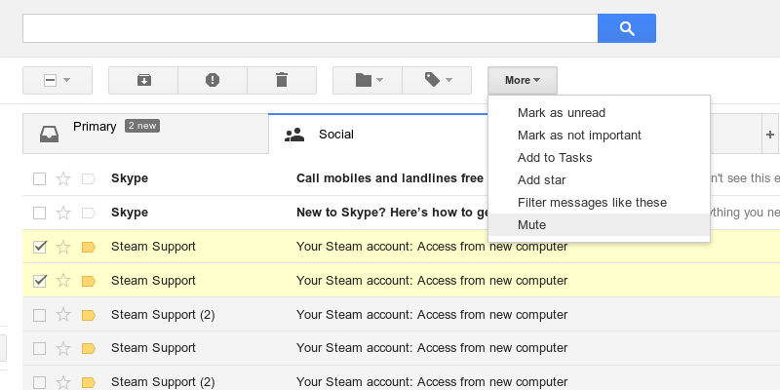Delete selected messages with trash icon
780x390 pixels.
tap(282, 80)
